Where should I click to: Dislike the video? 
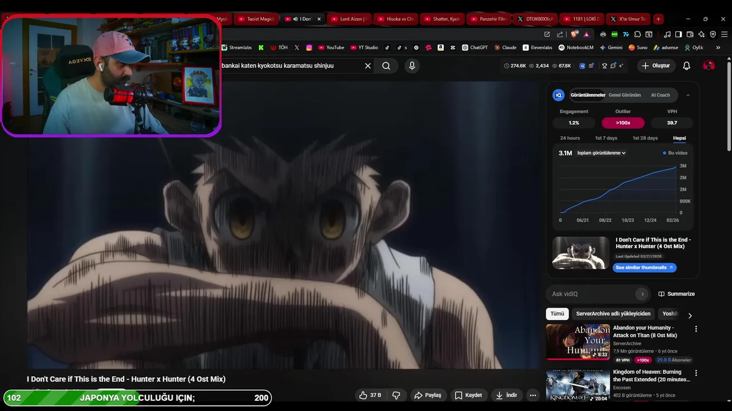[396, 395]
